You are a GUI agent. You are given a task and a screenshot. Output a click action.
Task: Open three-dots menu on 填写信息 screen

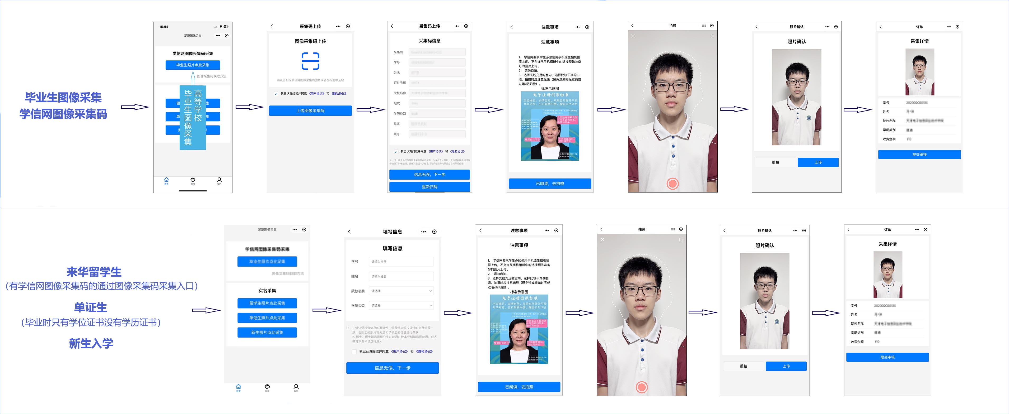coord(423,232)
